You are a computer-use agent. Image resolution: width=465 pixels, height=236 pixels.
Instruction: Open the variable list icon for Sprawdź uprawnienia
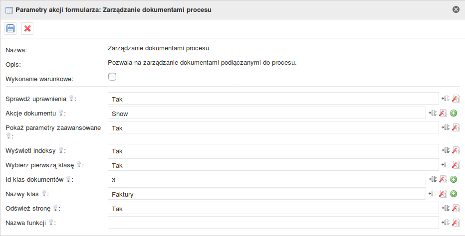click(x=446, y=98)
